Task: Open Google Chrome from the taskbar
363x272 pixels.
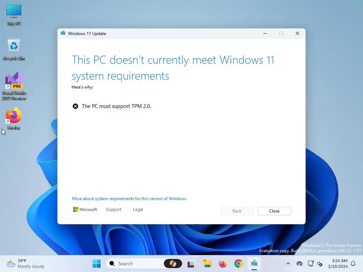Action: click(x=239, y=263)
